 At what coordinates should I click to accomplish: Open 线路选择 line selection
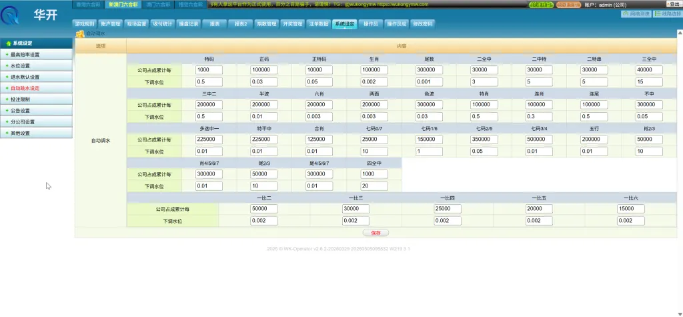[668, 13]
